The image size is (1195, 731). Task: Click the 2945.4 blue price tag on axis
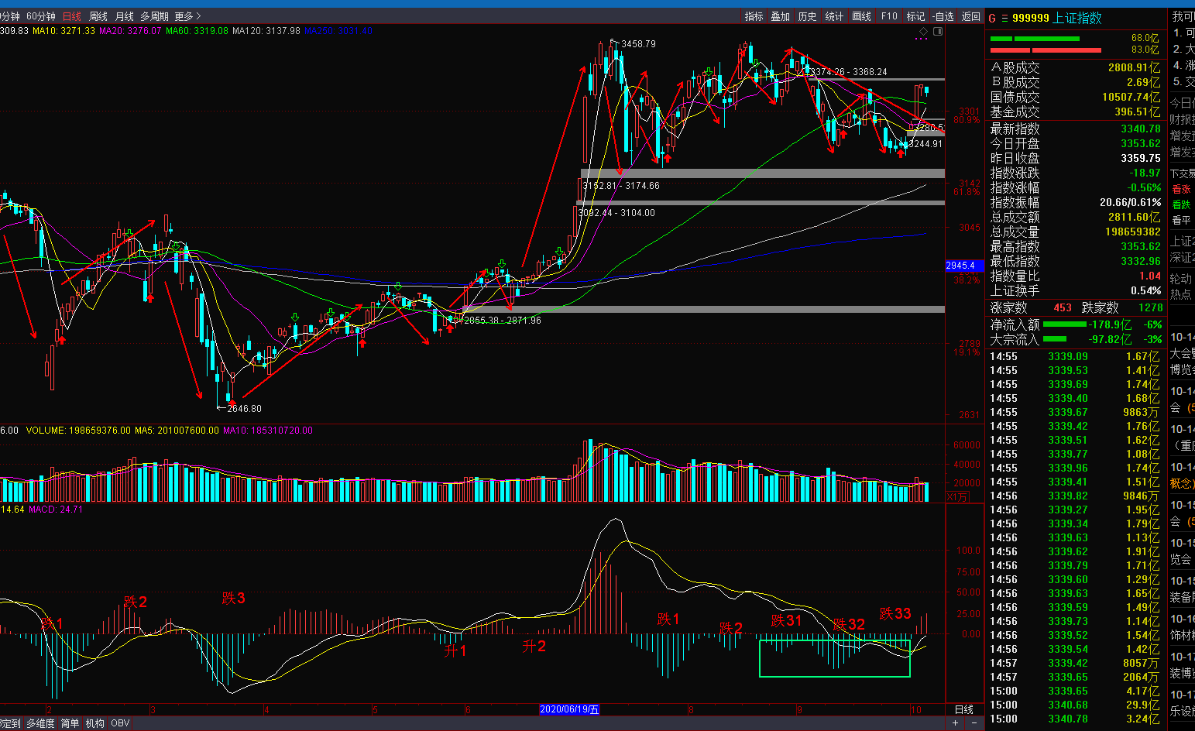point(963,266)
